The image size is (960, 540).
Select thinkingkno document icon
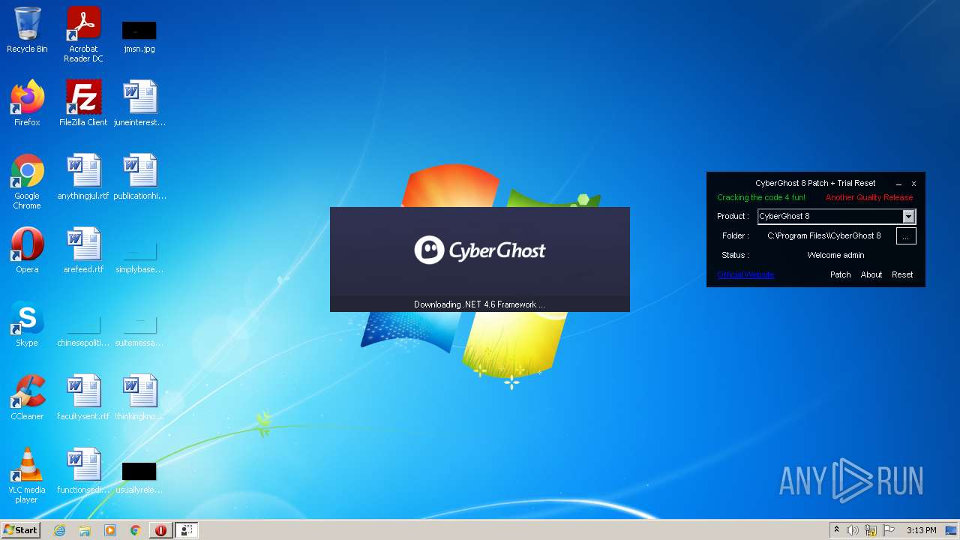pyautogui.click(x=139, y=397)
